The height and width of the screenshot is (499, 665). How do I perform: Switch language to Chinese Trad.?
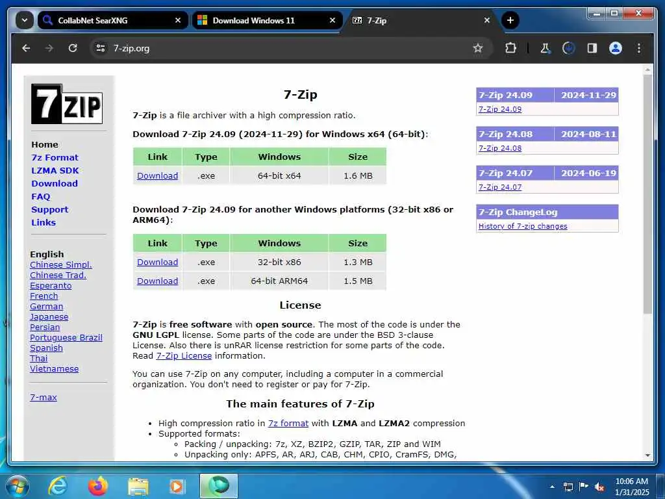(58, 275)
